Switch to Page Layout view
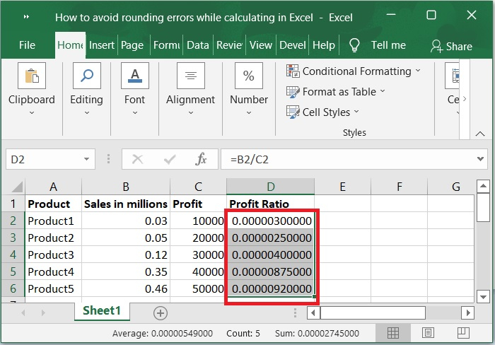Screen dimensions: 495x345 pos(428,332)
